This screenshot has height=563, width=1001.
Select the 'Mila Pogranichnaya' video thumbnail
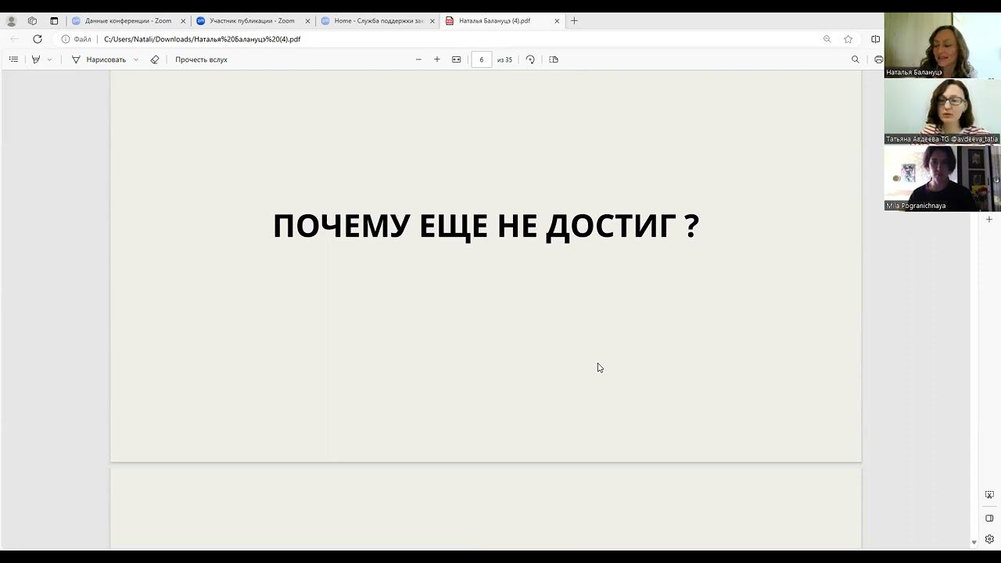pyautogui.click(x=942, y=178)
